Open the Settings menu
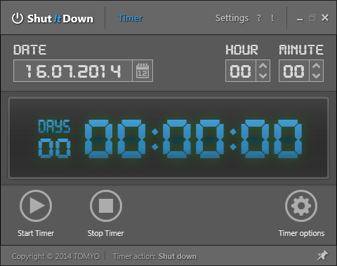 (232, 18)
